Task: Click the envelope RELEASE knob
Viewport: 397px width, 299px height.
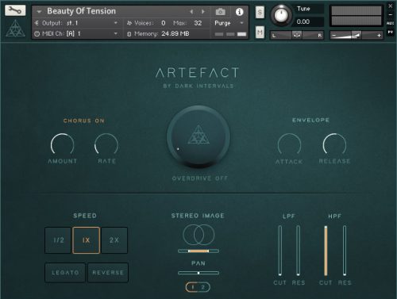Action: [334, 144]
